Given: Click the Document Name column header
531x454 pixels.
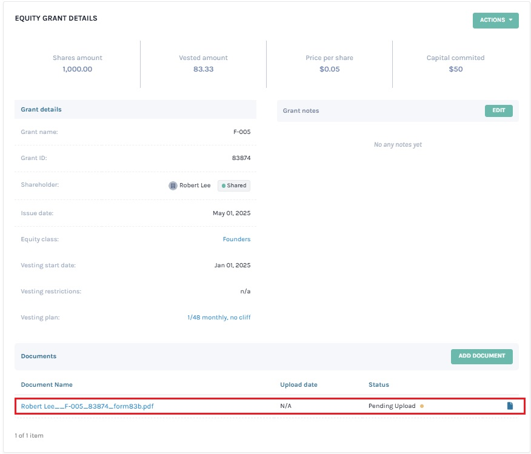Looking at the screenshot, I should (x=47, y=384).
